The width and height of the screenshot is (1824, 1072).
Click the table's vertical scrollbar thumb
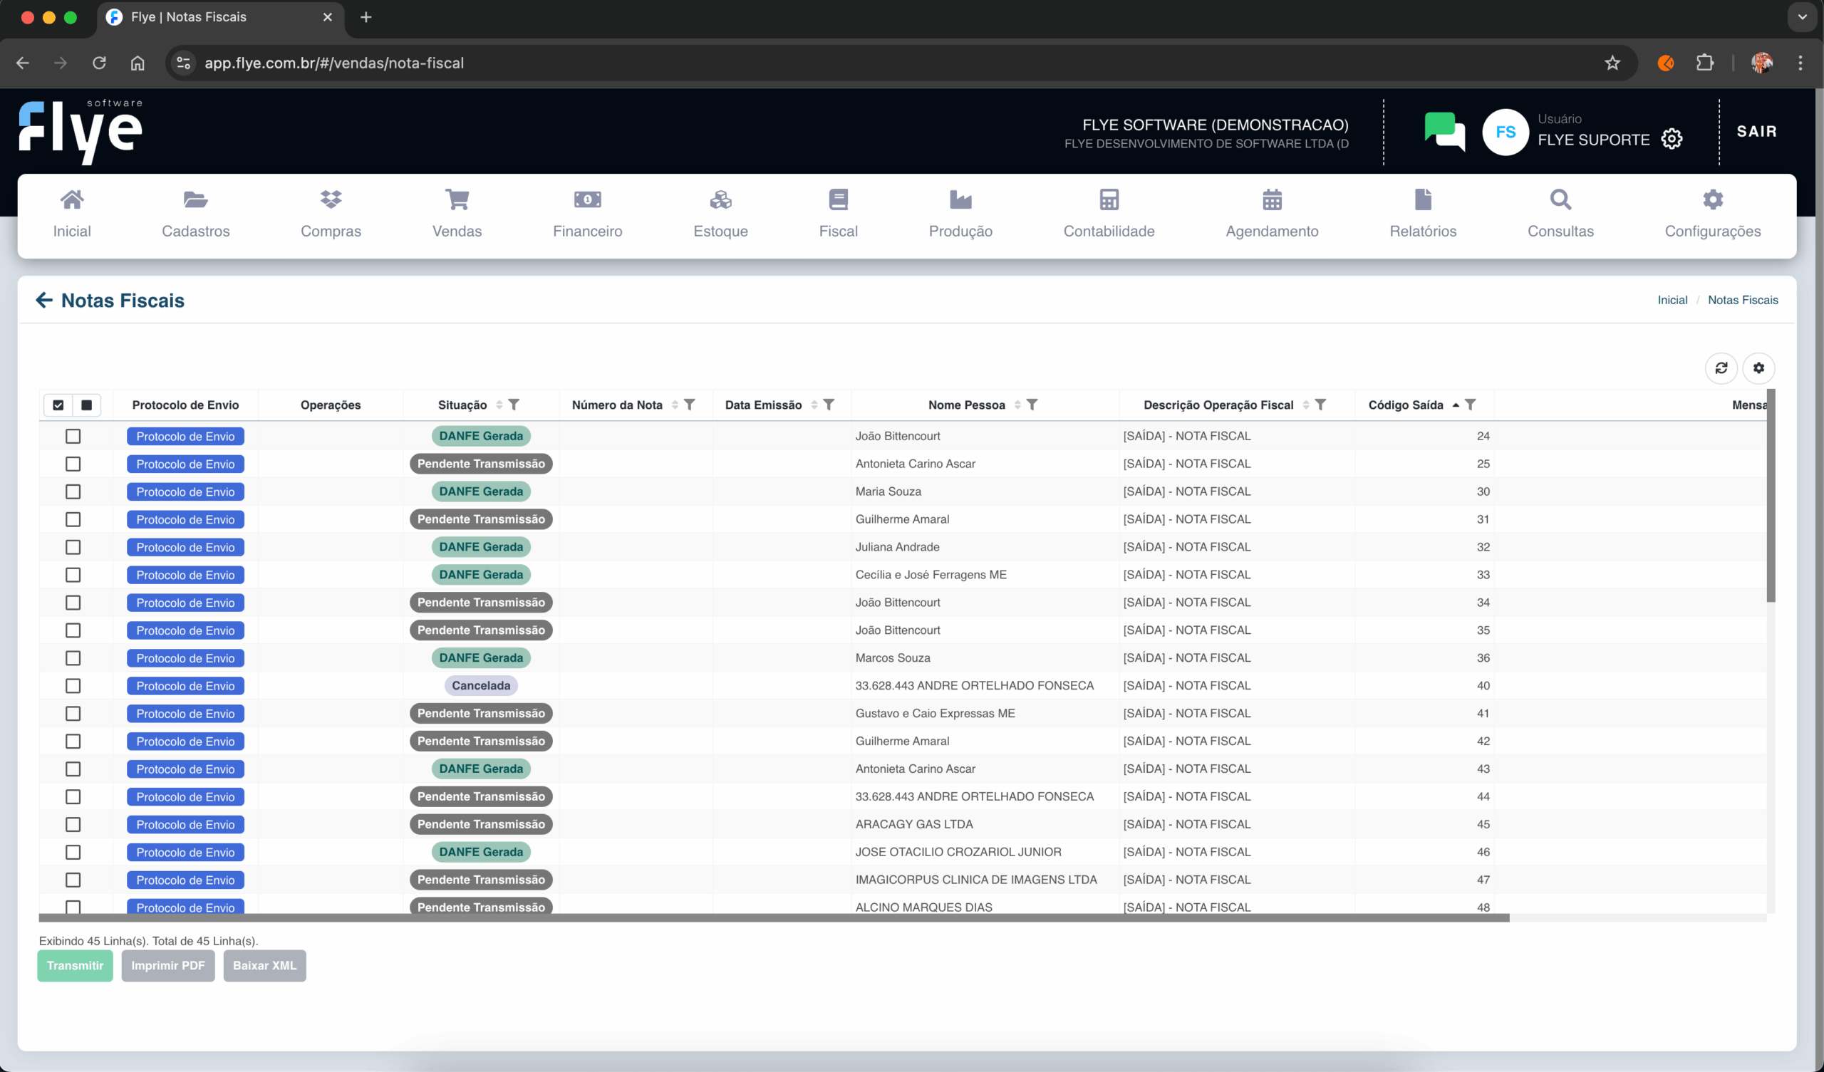pos(1771,496)
